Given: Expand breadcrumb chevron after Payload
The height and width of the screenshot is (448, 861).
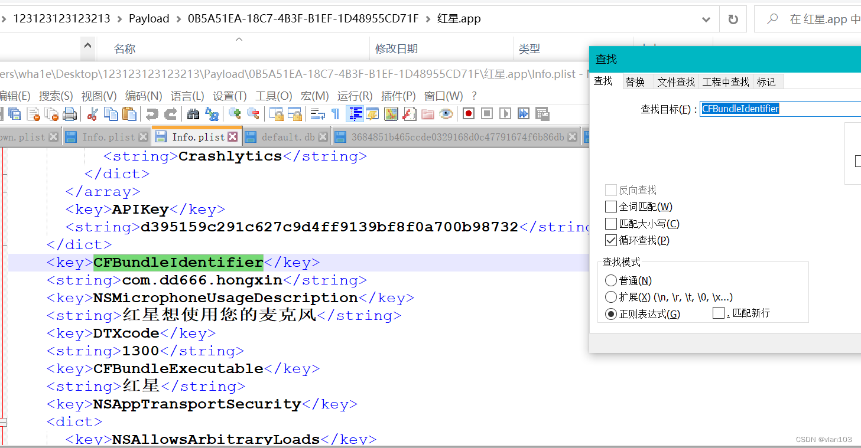Looking at the screenshot, I should pos(179,19).
